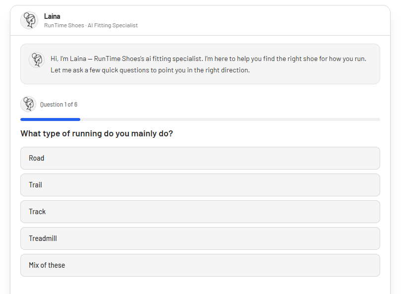Pick the Track answer

(200, 212)
